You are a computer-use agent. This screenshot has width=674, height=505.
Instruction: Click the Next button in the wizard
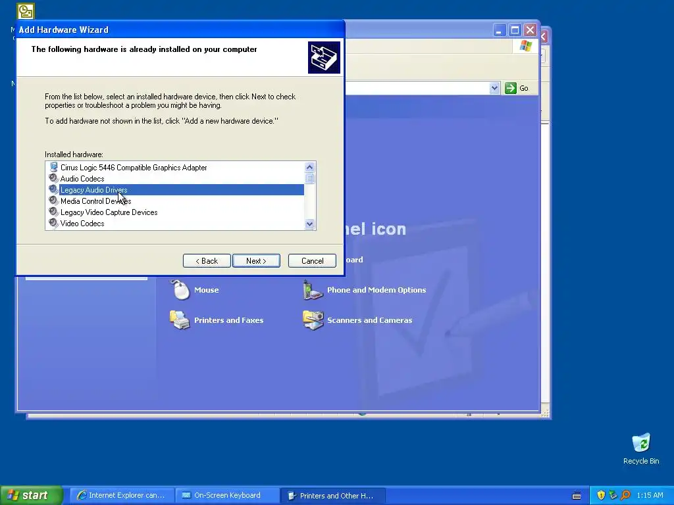(x=256, y=260)
